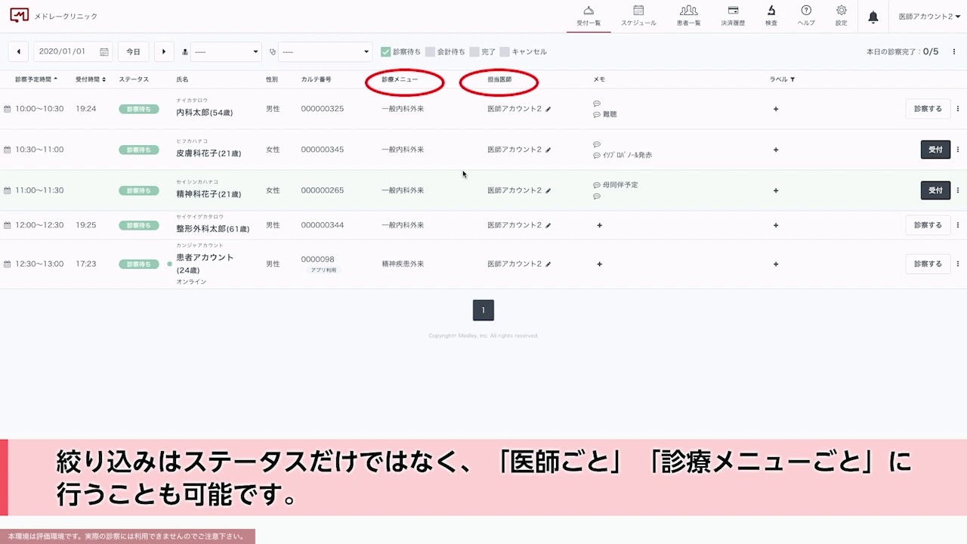Viewport: 967px width, 544px height.
Task: Click 診察待ち status badge for 内科太郎
Action: [139, 109]
